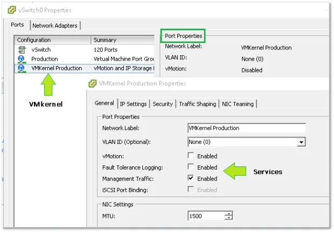The height and width of the screenshot is (232, 334).
Task: Click the vSwitch0 Properties window icon
Action: [x=12, y=10]
